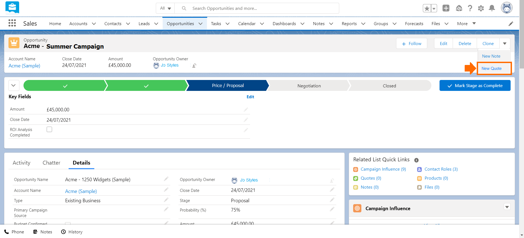Open the More navigation dropdown
Viewport: 524px width, 238px height.
tap(466, 23)
